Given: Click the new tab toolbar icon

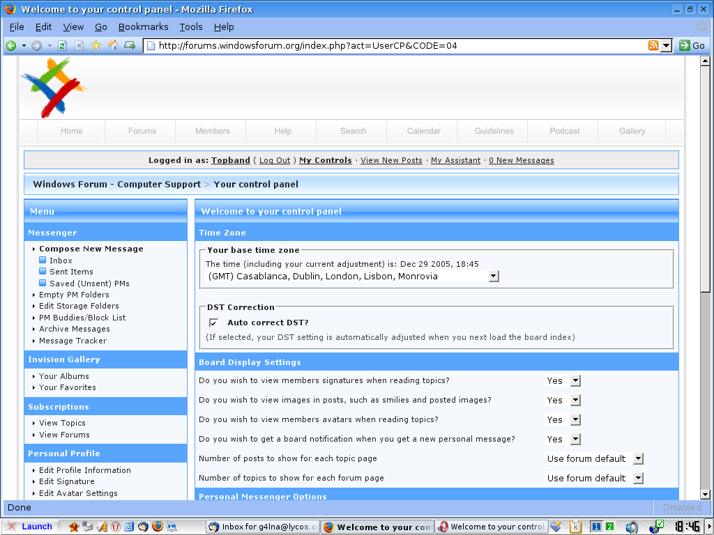Looking at the screenshot, I should tap(130, 45).
